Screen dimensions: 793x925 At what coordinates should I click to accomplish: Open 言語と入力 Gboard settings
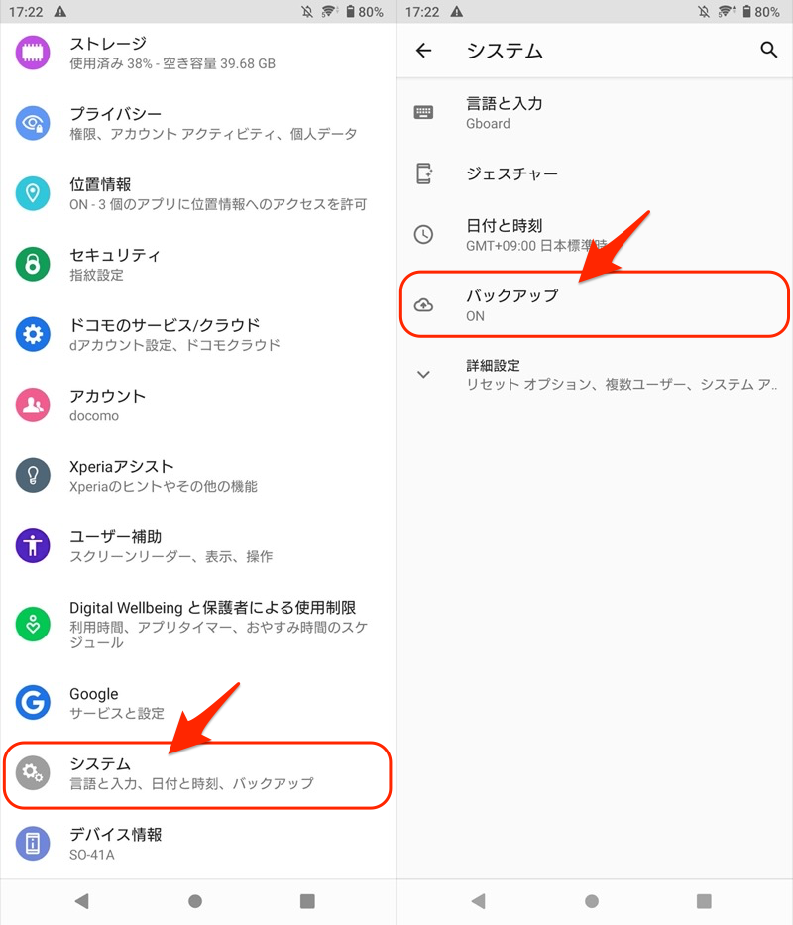coord(595,113)
